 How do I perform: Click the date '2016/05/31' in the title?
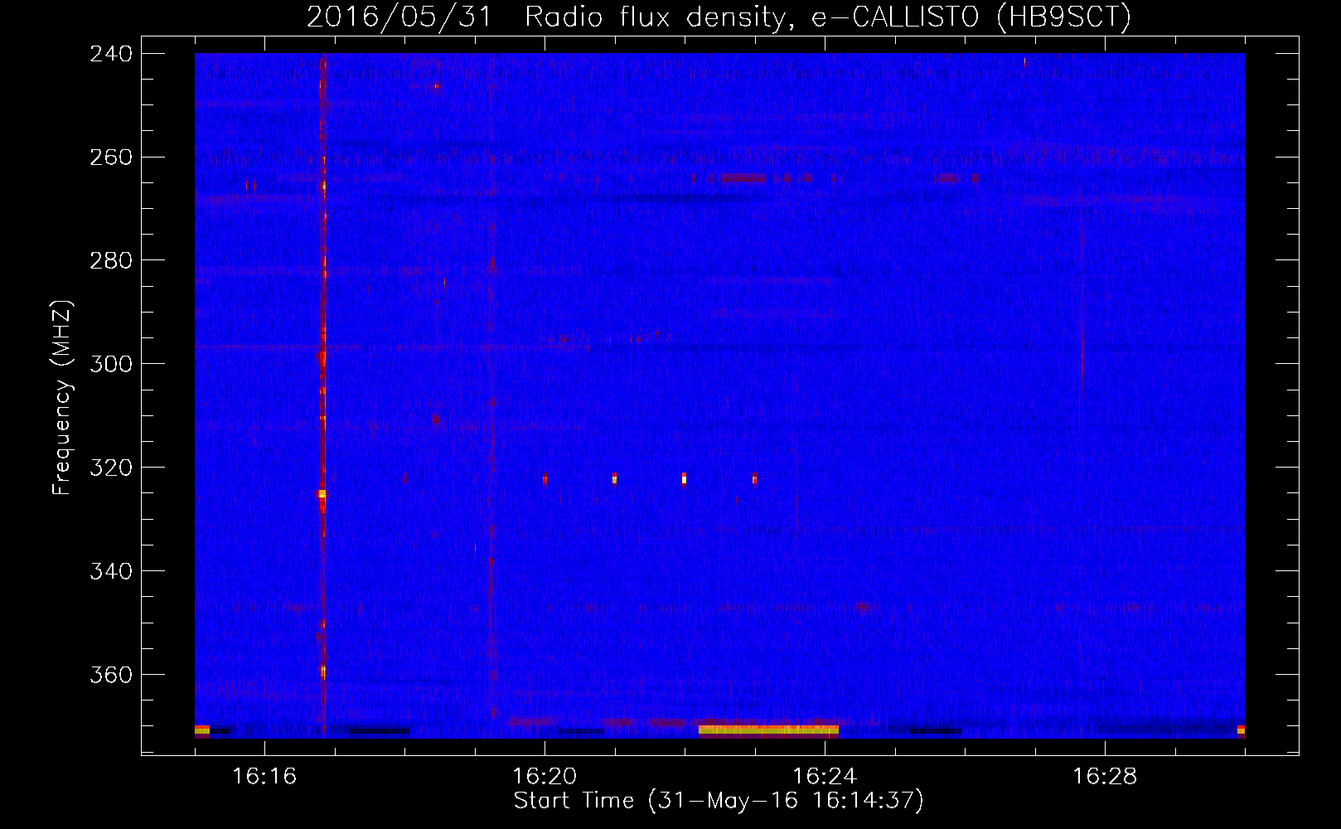click(x=399, y=17)
